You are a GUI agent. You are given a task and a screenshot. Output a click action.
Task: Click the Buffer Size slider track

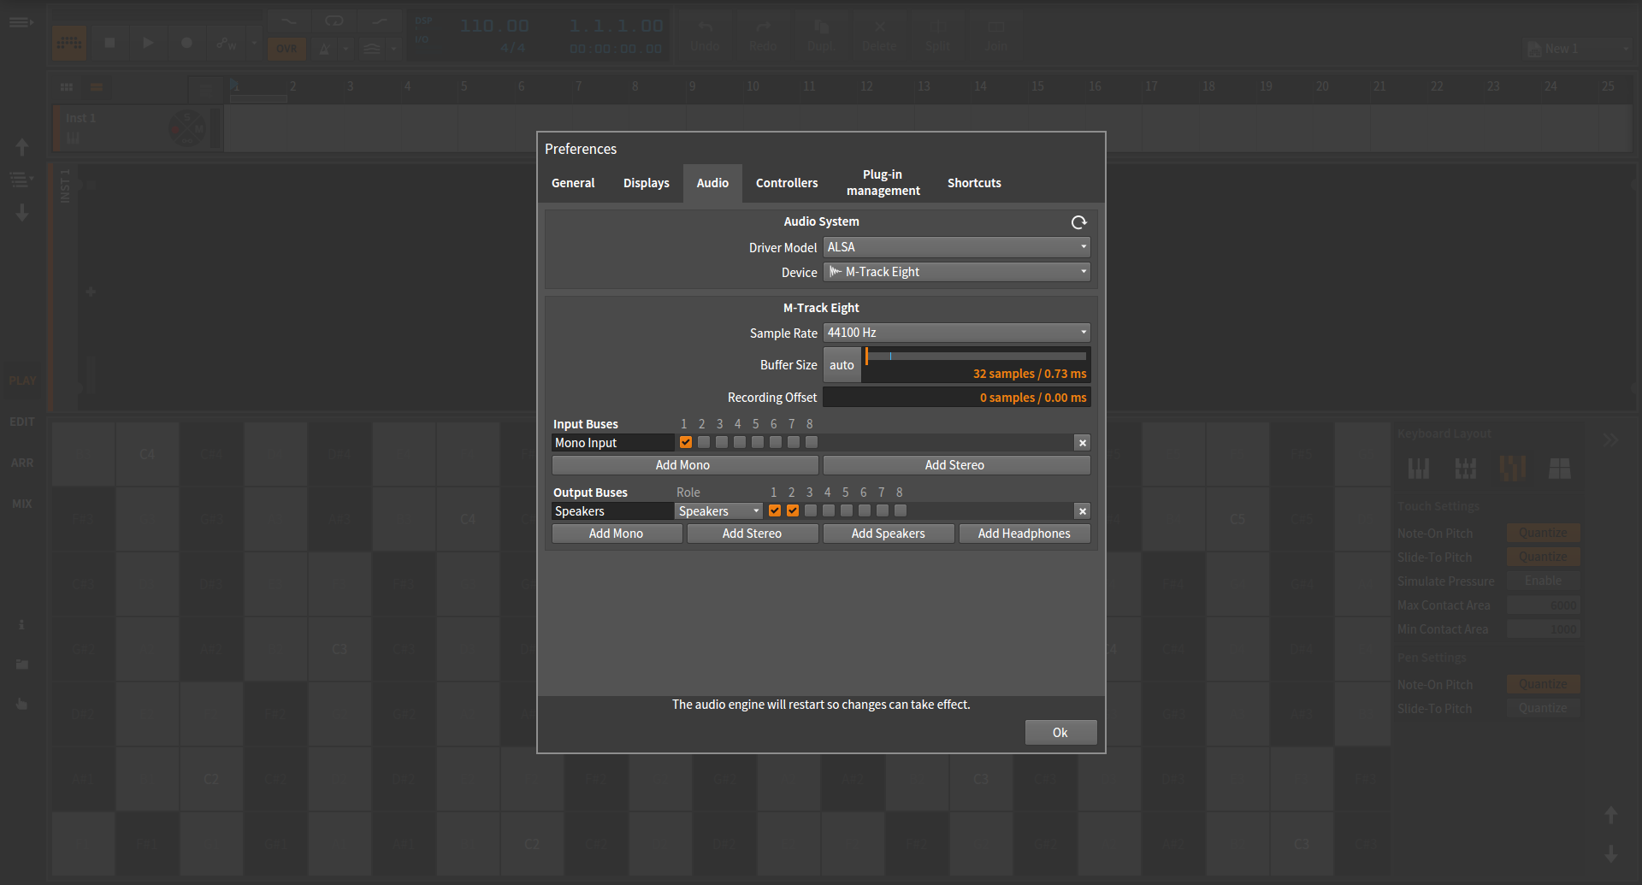pyautogui.click(x=975, y=356)
